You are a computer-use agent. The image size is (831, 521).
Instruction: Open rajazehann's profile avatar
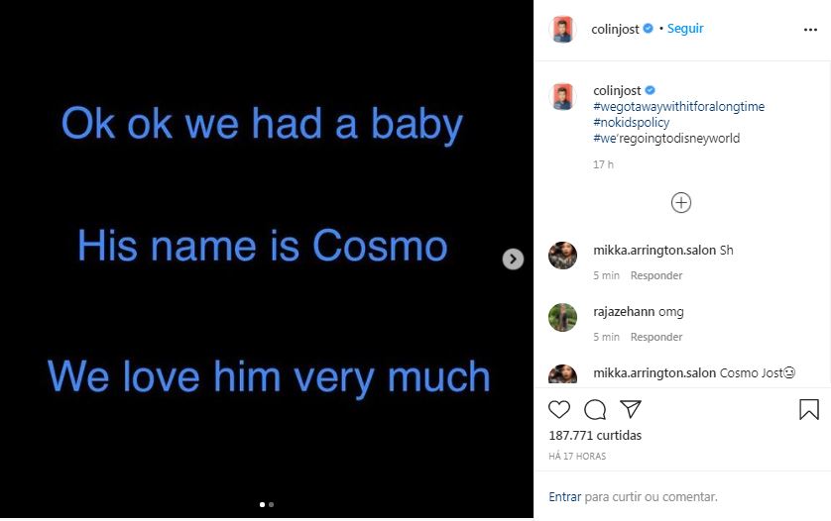pyautogui.click(x=562, y=317)
